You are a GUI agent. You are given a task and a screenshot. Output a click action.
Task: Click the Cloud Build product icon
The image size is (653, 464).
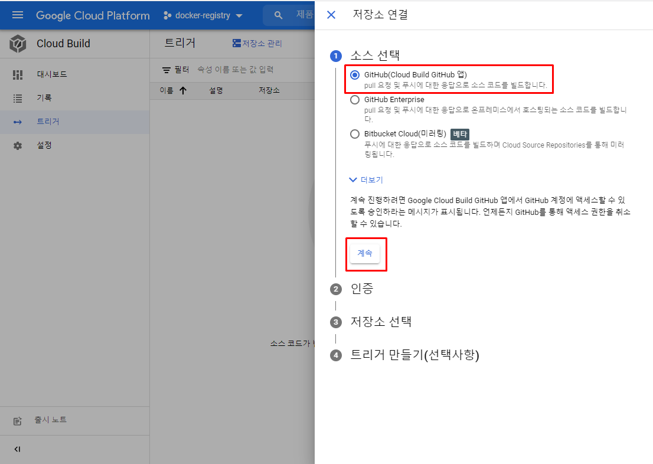[x=18, y=44]
